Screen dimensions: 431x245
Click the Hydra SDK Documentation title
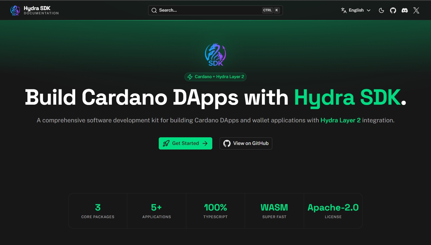pyautogui.click(x=41, y=10)
